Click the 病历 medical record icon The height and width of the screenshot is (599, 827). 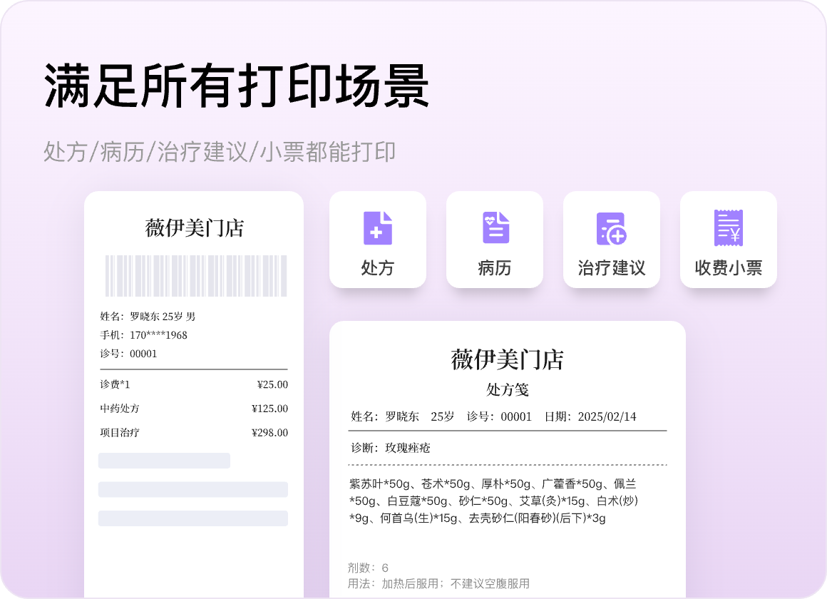click(495, 228)
